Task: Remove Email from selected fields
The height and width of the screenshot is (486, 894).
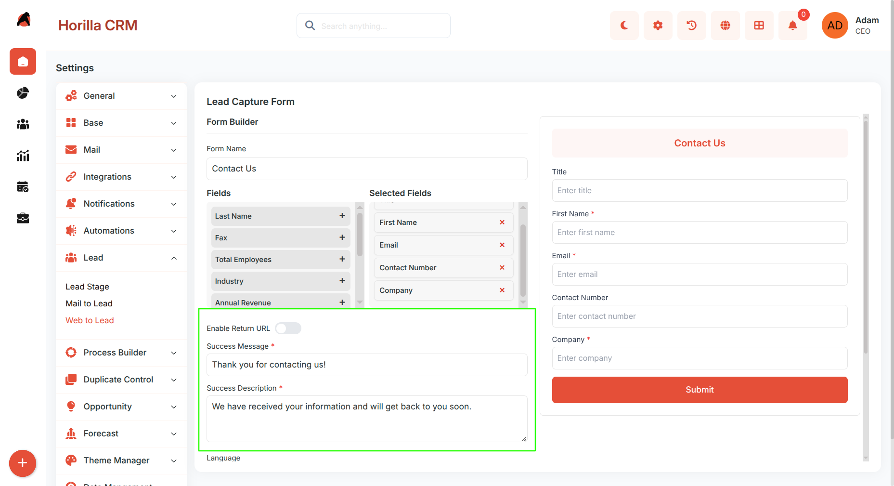Action: point(502,245)
